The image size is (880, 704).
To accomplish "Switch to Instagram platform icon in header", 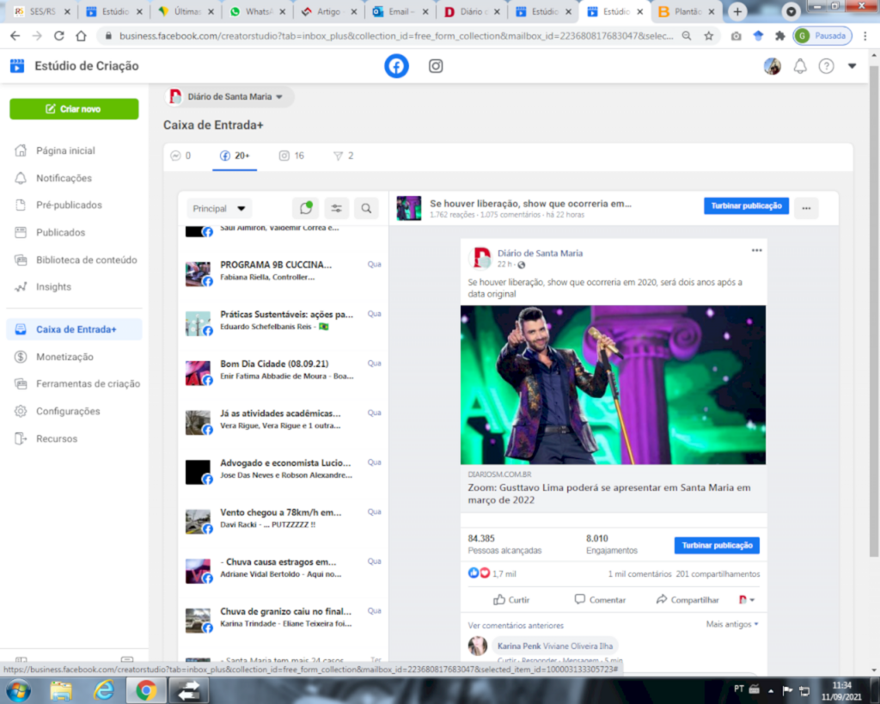I will coord(436,66).
